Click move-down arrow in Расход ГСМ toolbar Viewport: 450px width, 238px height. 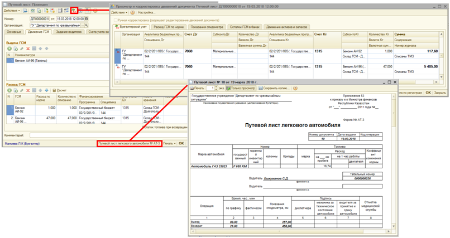47,90
